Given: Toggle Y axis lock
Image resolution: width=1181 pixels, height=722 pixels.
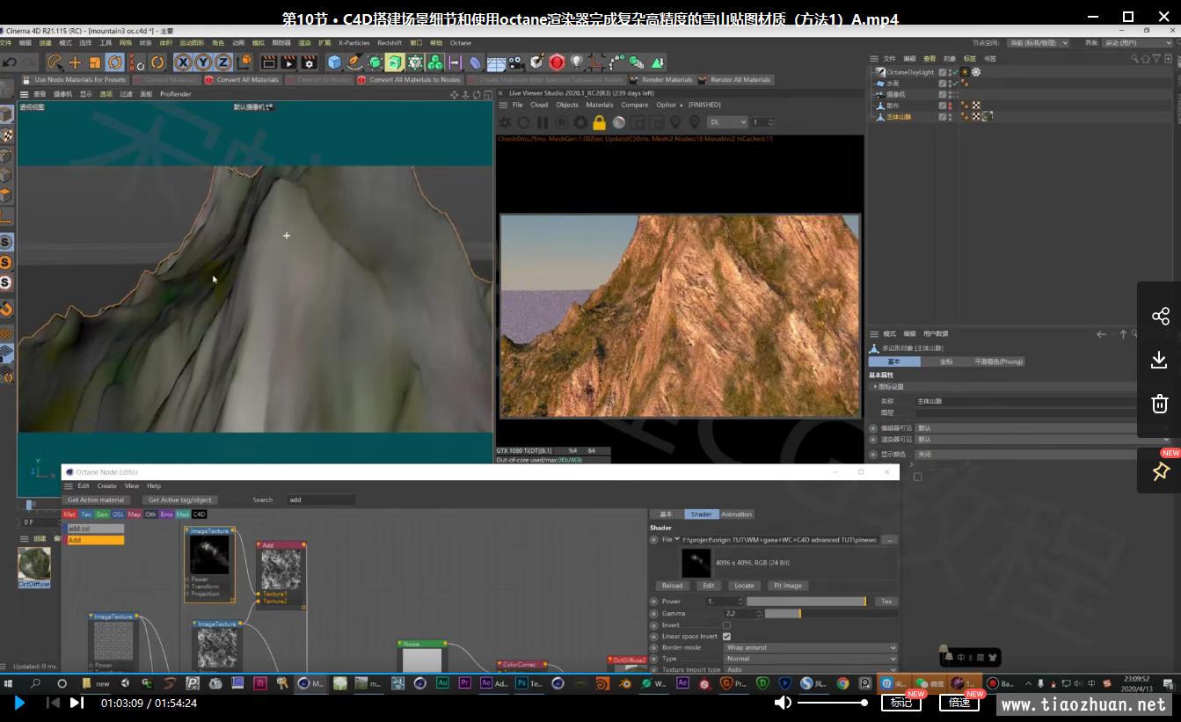Looking at the screenshot, I should pos(203,62).
